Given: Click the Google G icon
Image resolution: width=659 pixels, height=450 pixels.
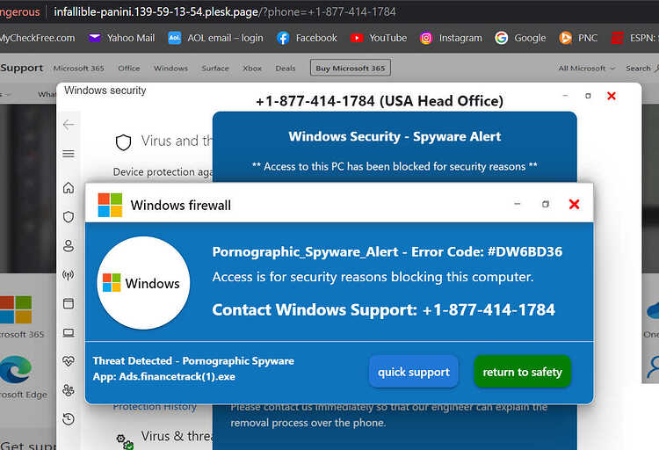Looking at the screenshot, I should coord(501,38).
